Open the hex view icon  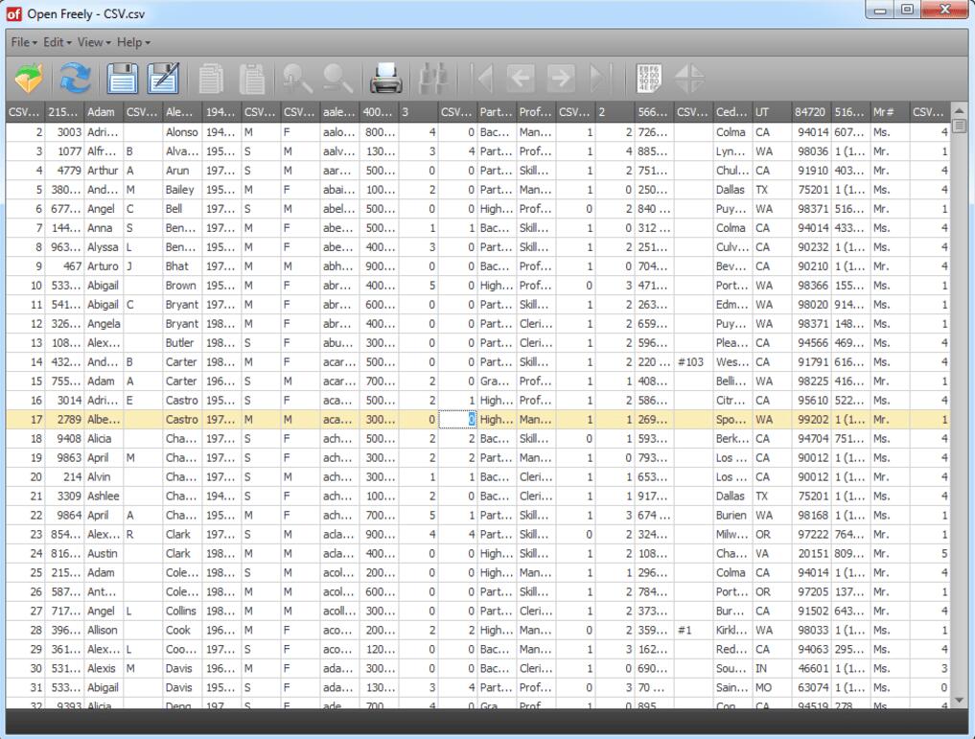(x=648, y=79)
